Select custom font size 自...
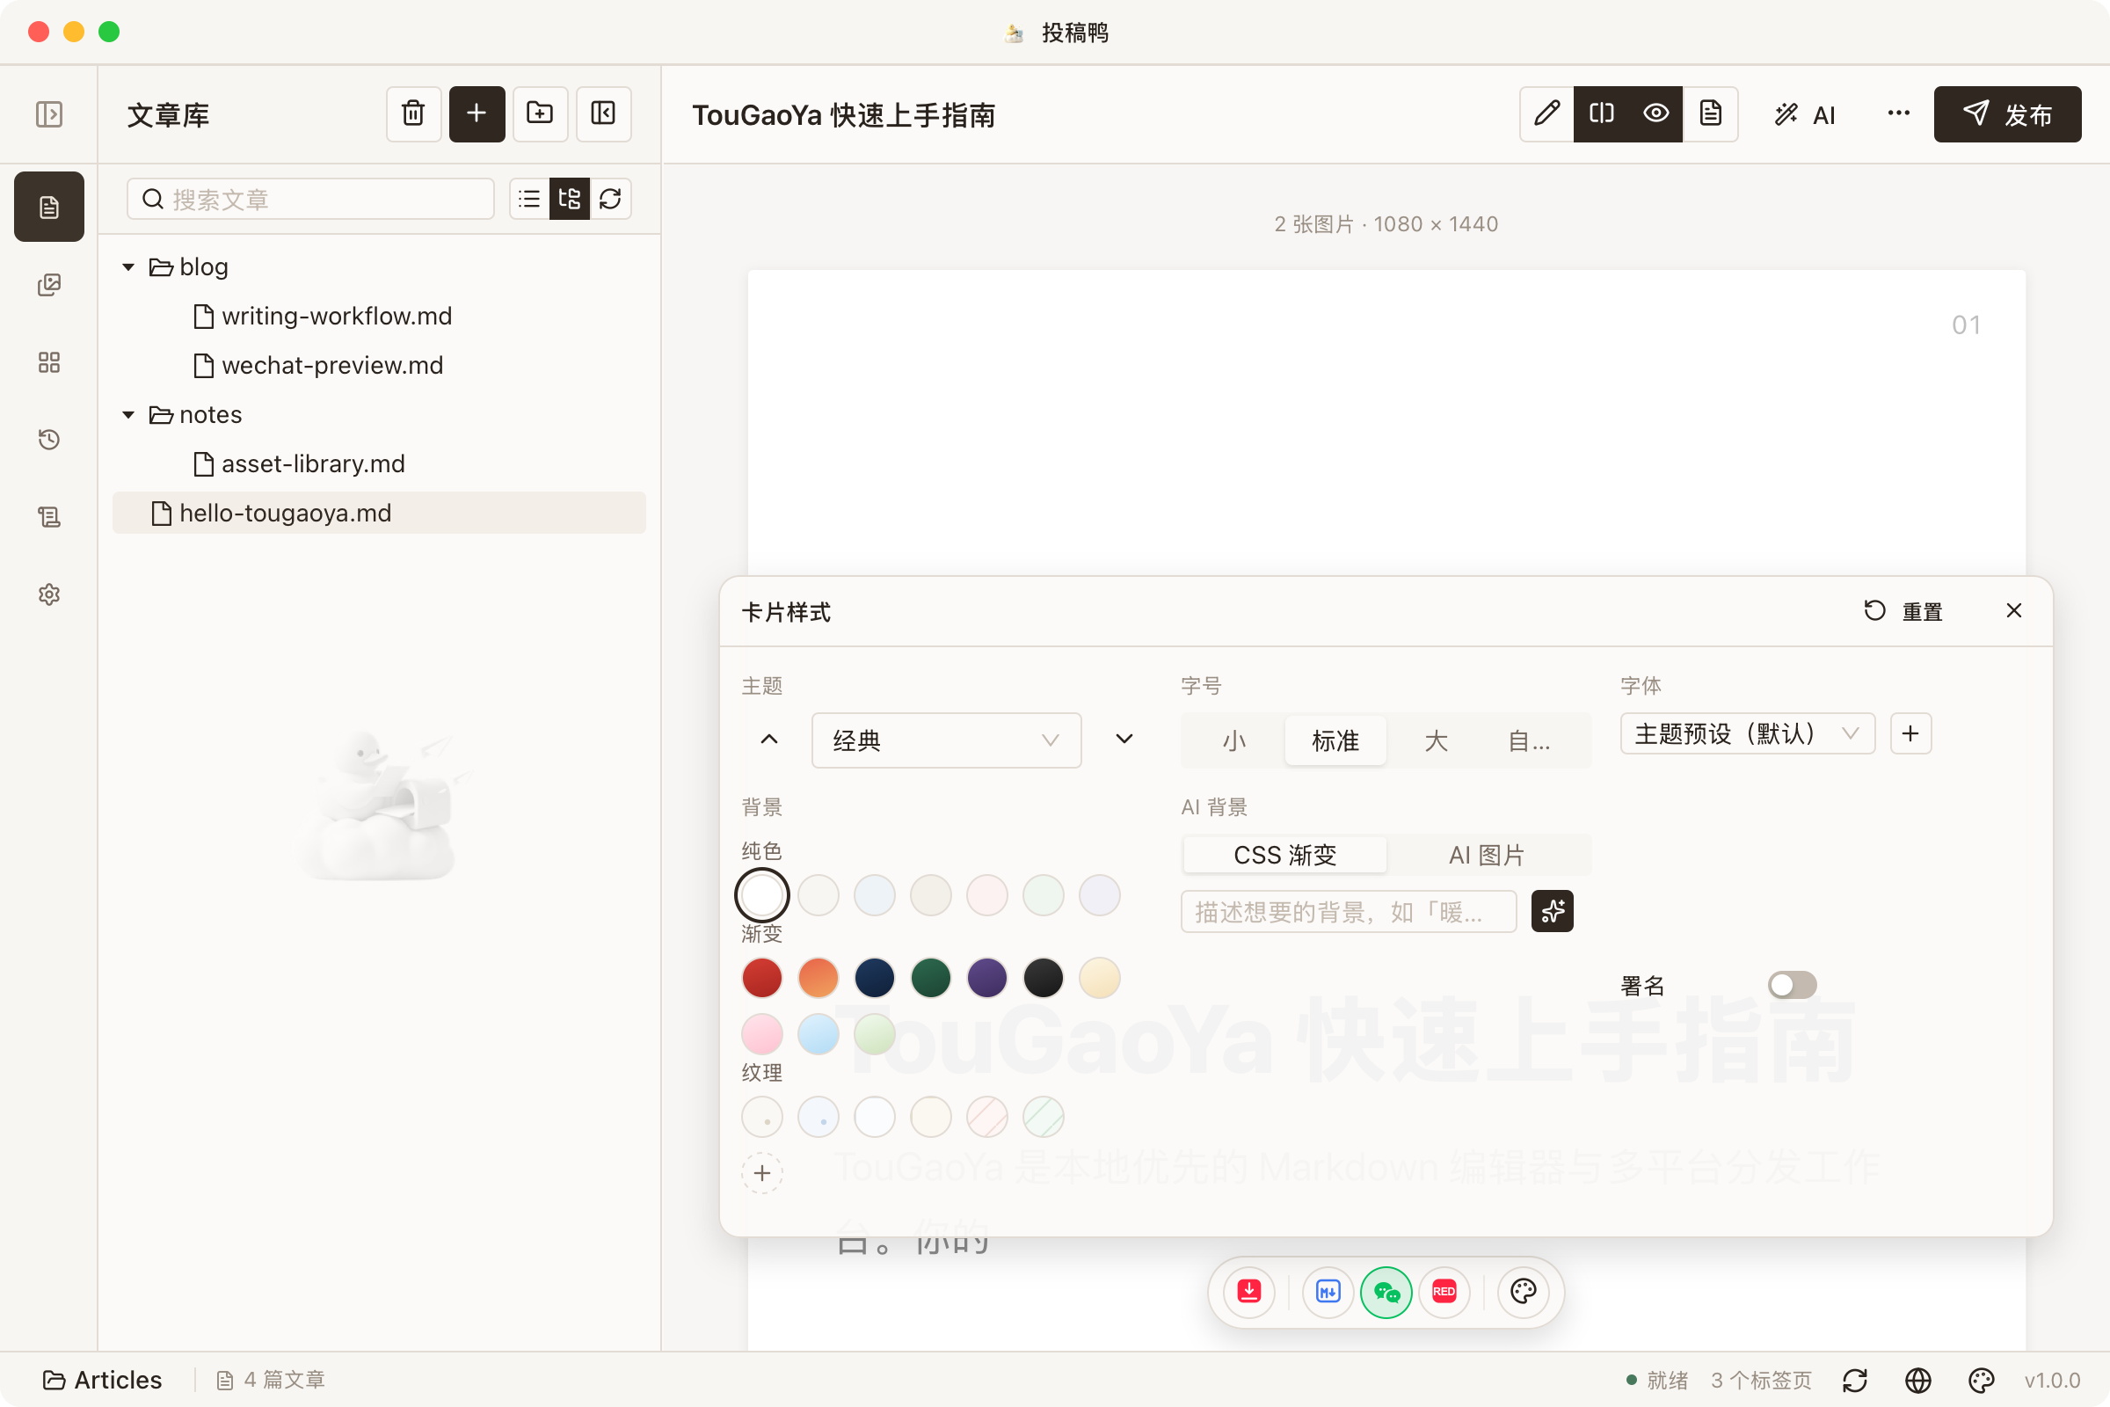The width and height of the screenshot is (2110, 1407). [x=1529, y=740]
